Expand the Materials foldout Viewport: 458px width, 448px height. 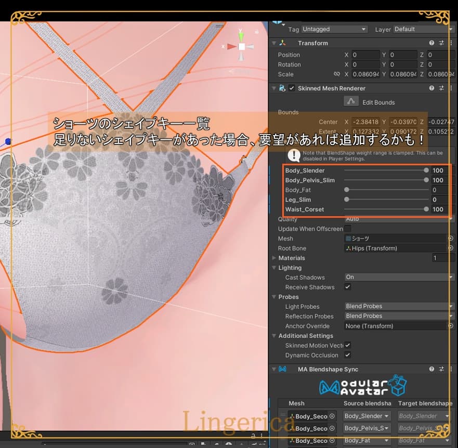click(274, 258)
